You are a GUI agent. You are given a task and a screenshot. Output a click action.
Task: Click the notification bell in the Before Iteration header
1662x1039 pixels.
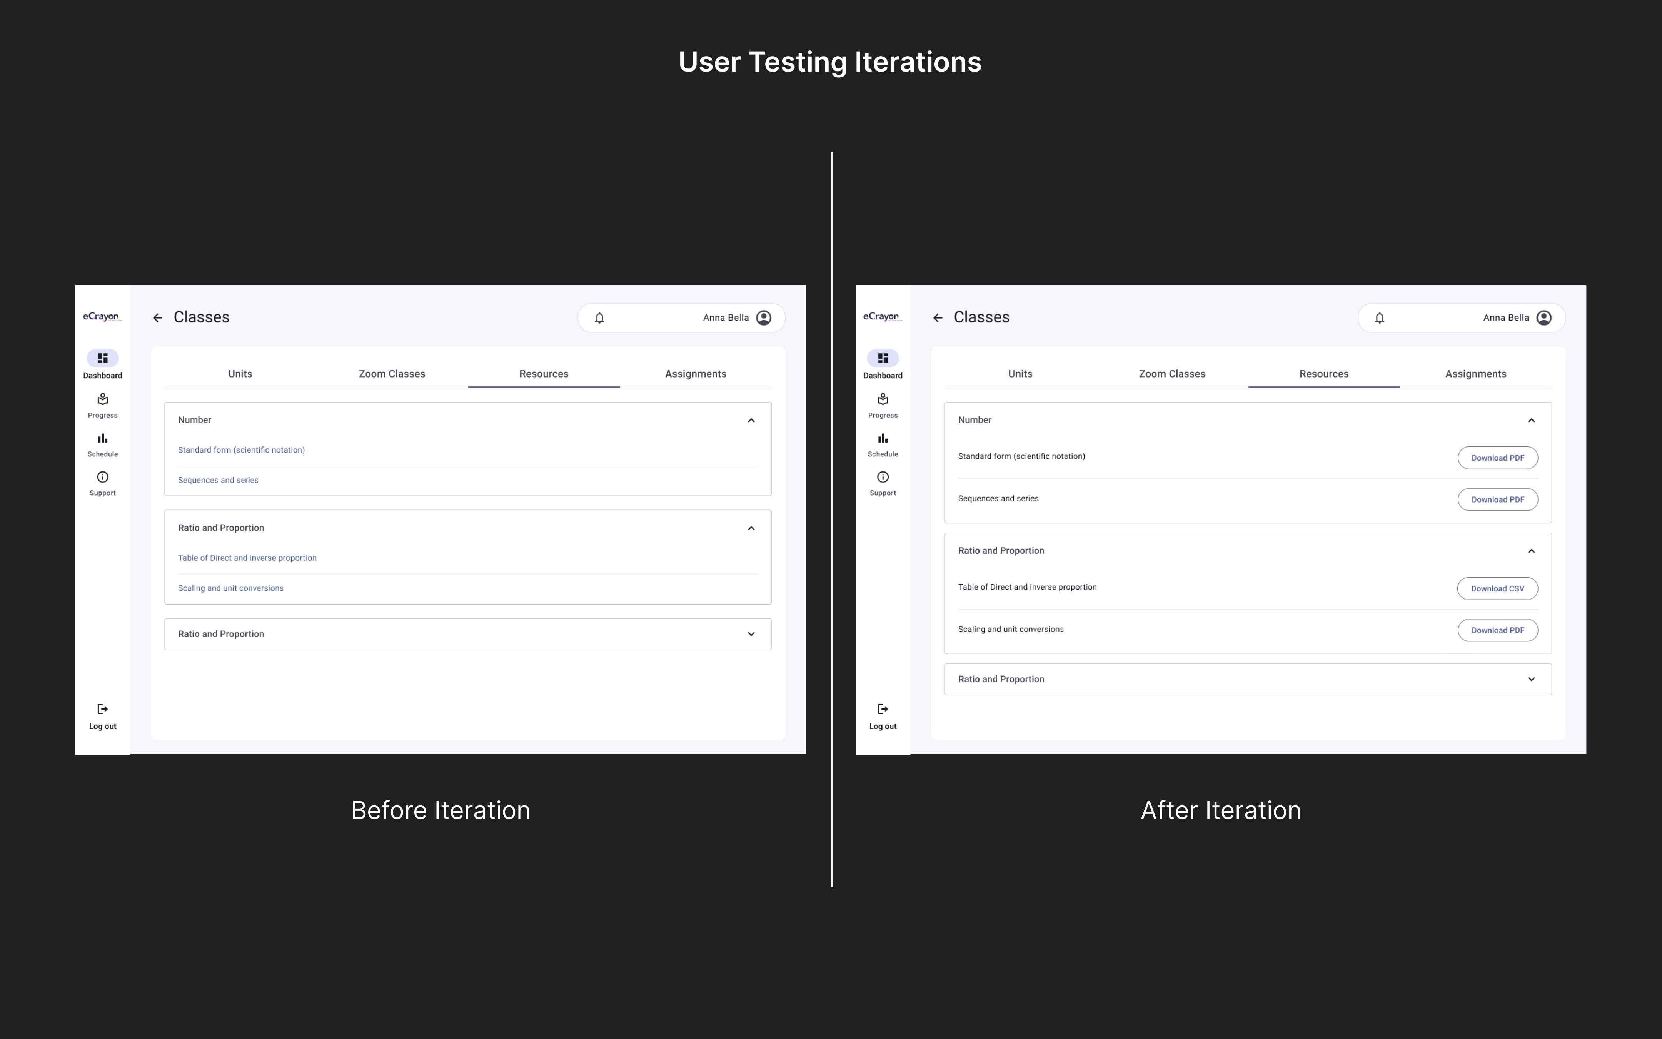(599, 317)
